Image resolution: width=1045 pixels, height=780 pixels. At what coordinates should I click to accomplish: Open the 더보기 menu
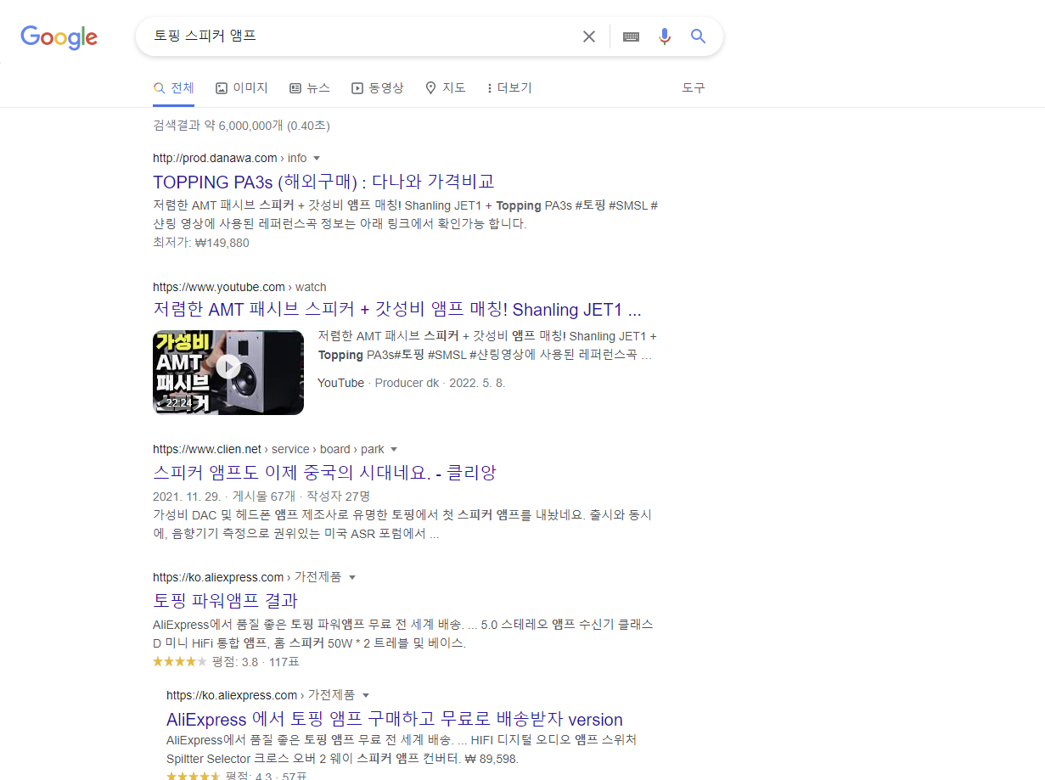[509, 87]
